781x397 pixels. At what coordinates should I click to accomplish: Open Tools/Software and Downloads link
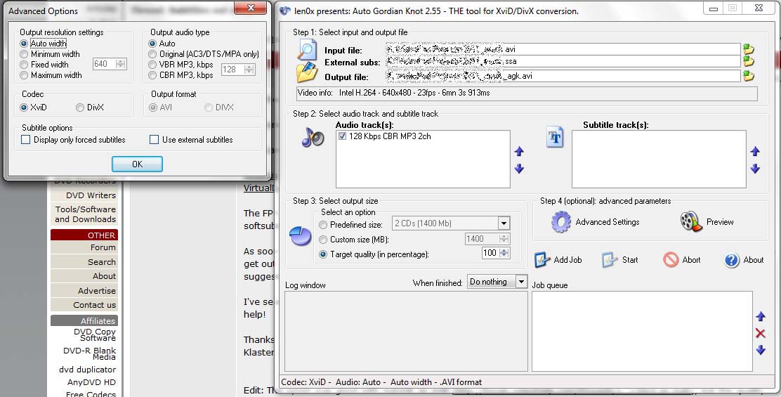click(x=85, y=214)
